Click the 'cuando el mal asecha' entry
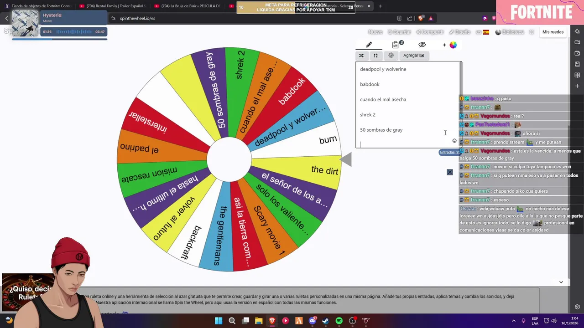 tap(383, 99)
